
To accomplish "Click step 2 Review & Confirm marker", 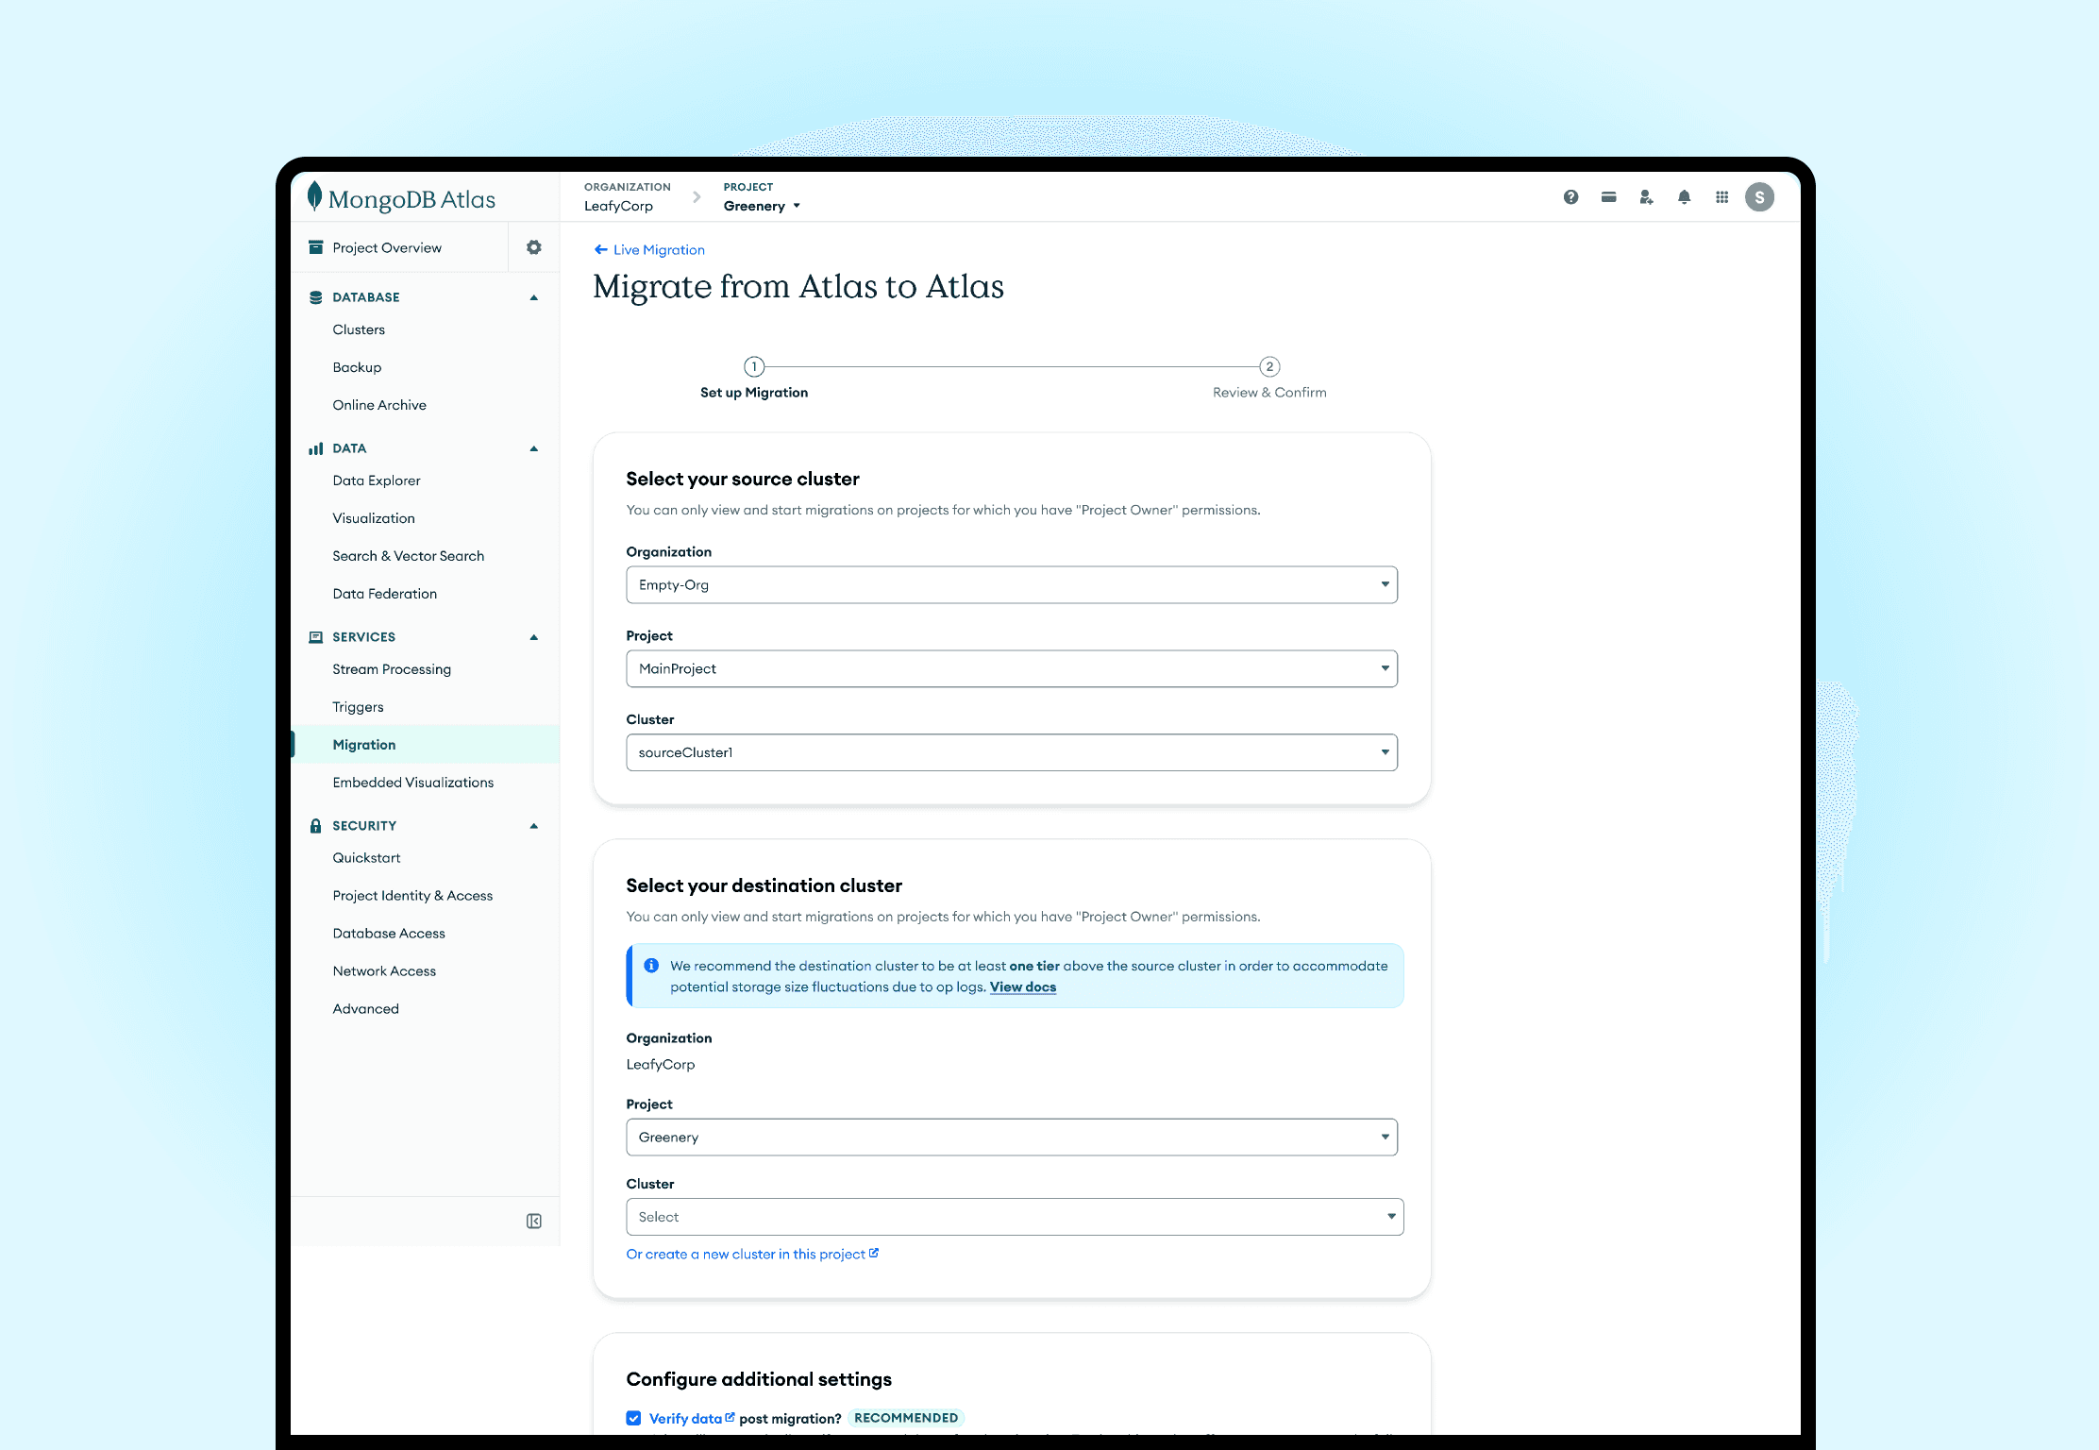I will point(1269,366).
